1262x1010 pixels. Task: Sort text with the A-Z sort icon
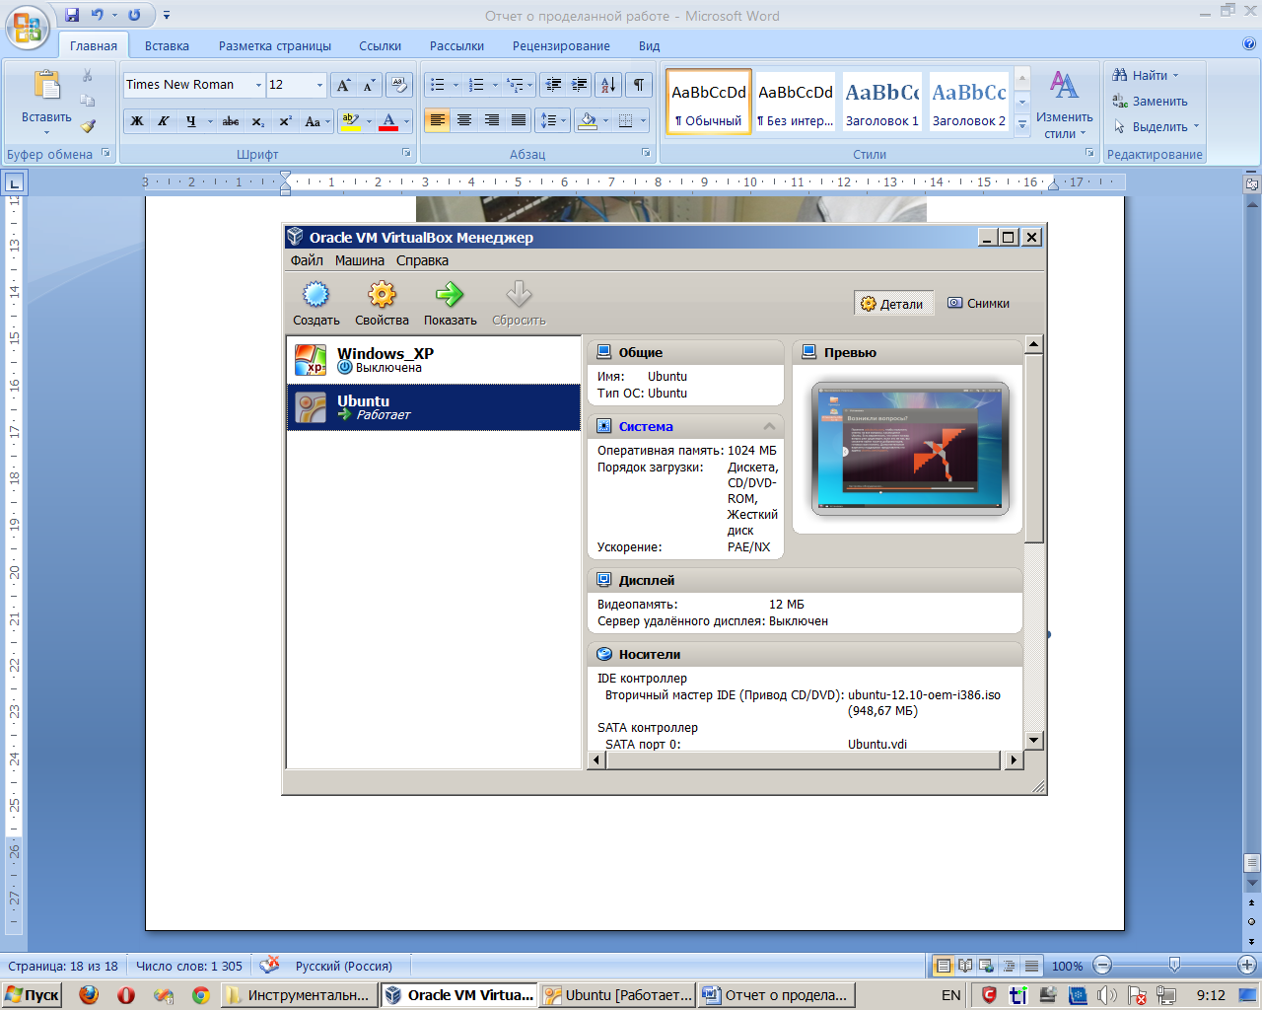click(x=608, y=85)
